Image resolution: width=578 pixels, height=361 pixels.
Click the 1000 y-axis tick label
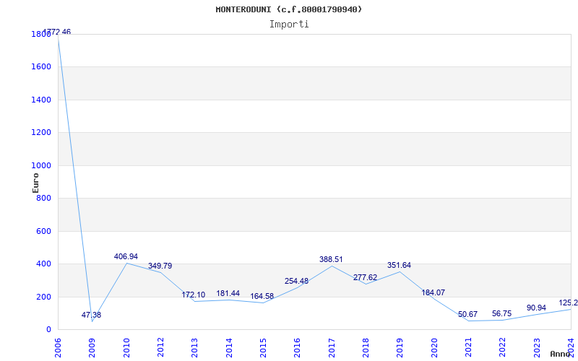point(41,166)
